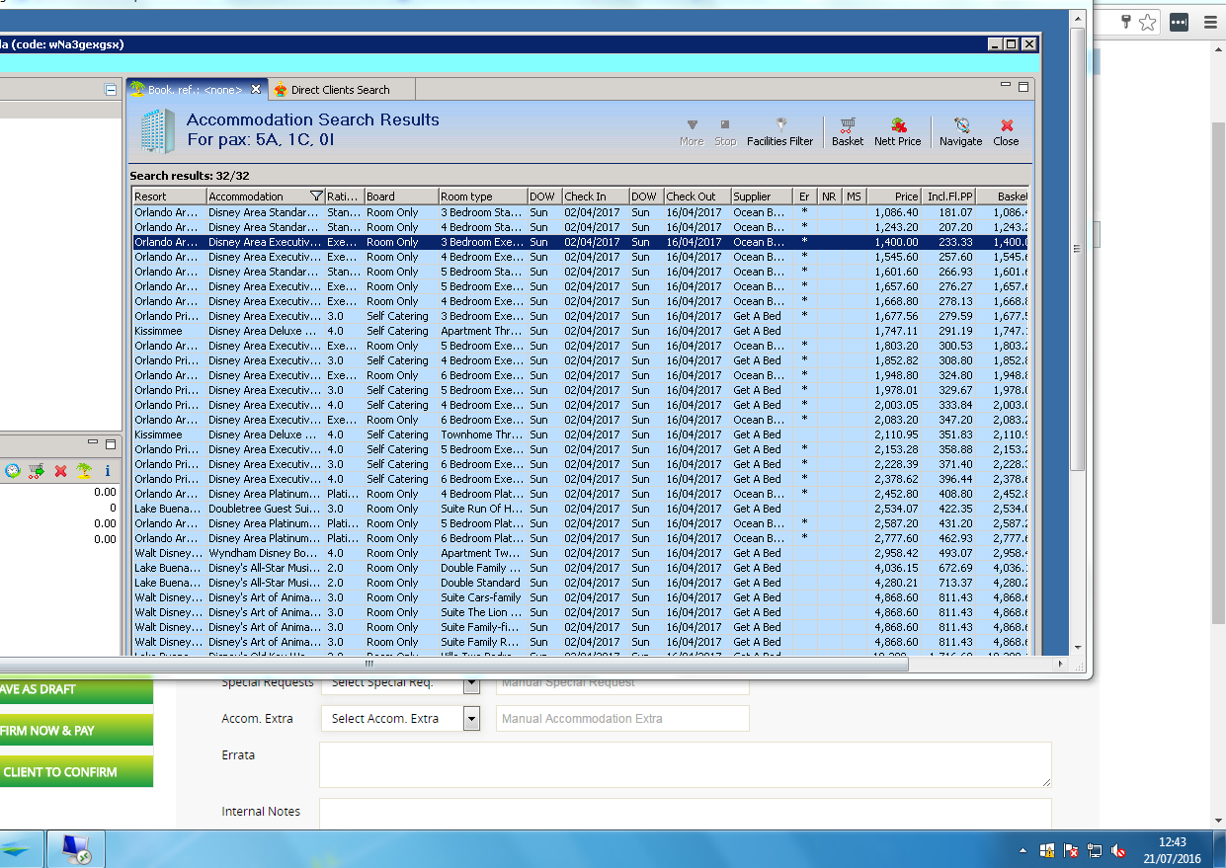Click the blue info 'i' icon in left panel
1226x868 pixels.
108,471
